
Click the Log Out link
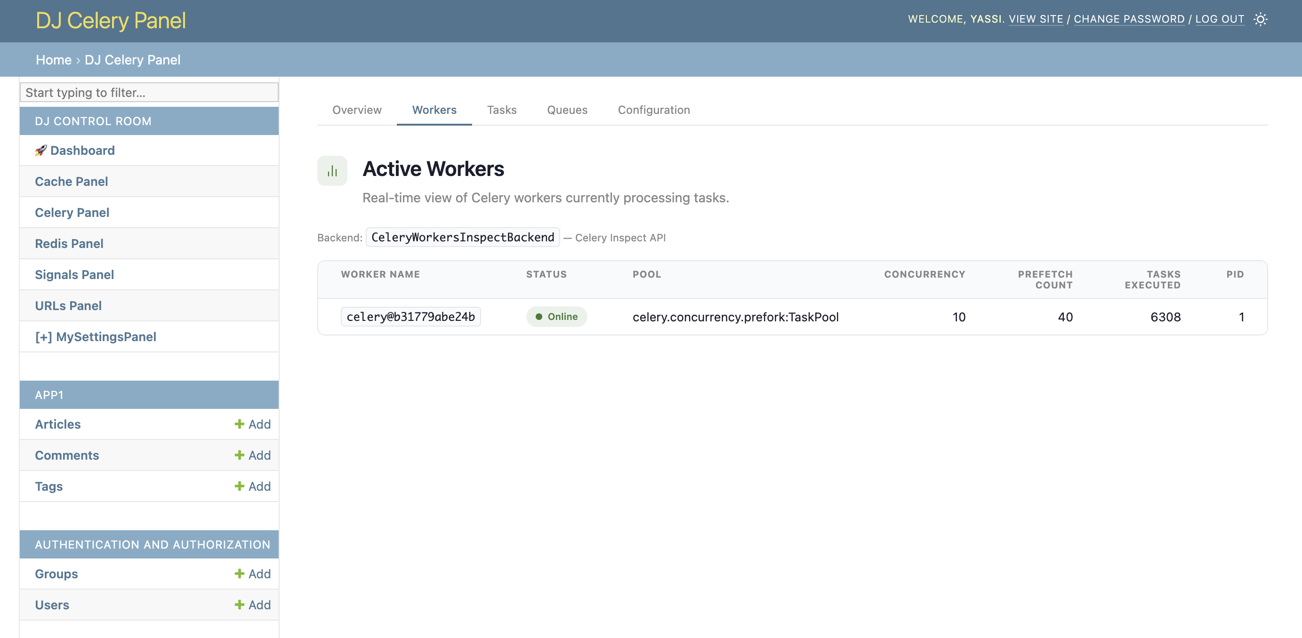coord(1219,19)
